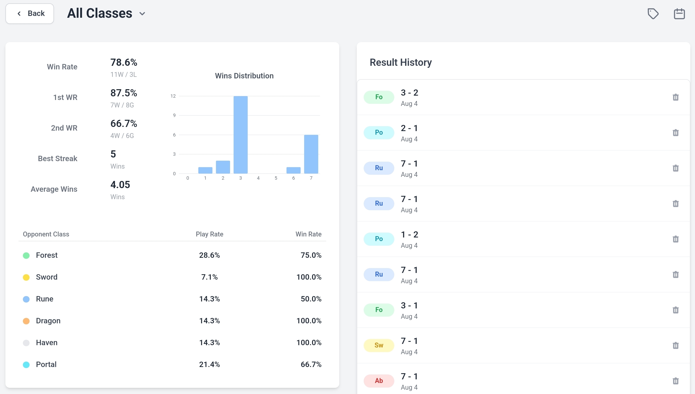Click the Haven grey color dot

pos(26,343)
